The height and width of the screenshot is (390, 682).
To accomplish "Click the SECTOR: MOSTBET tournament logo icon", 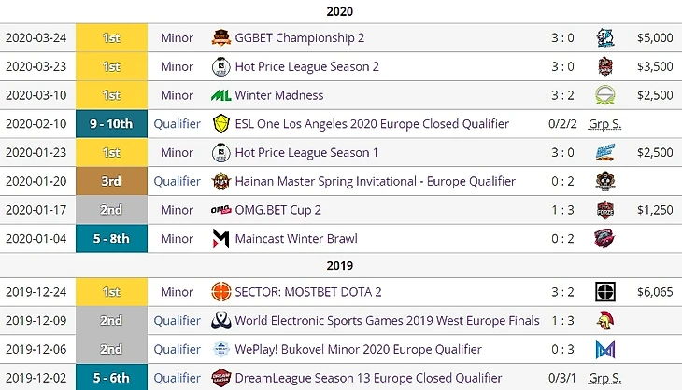I will tap(221, 292).
